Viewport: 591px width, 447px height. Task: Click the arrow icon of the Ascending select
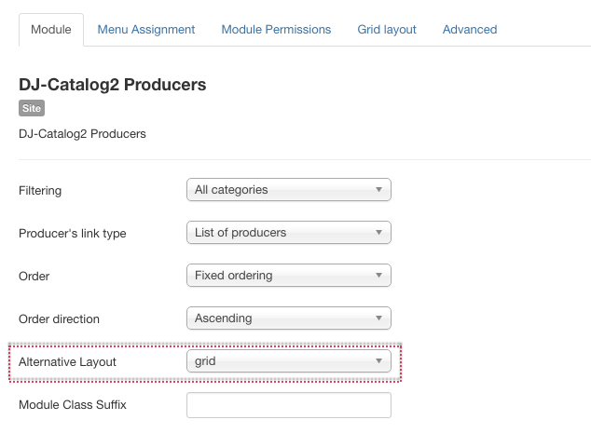point(378,318)
